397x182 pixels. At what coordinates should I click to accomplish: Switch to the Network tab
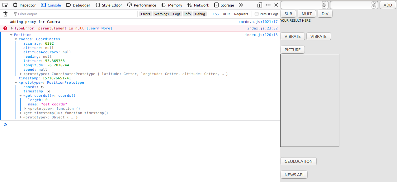(198, 5)
